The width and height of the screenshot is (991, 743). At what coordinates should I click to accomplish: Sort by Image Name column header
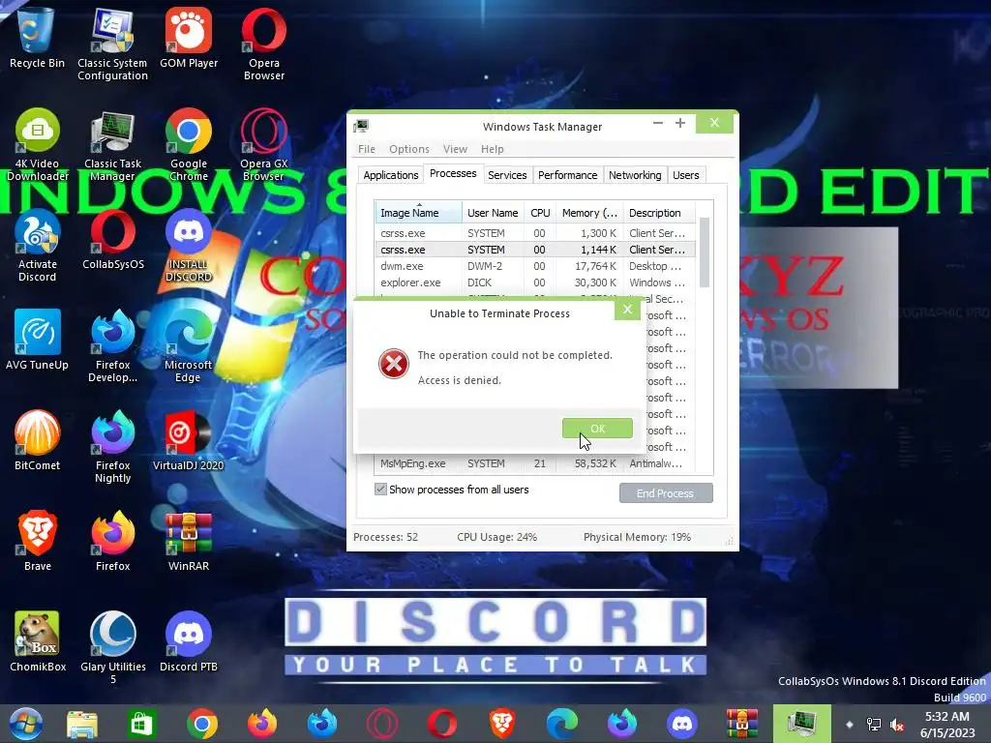tap(418, 213)
